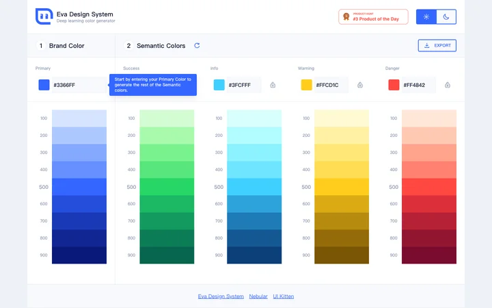Screen dimensions: 492x308
Task: Select the Info 600 shade
Action: pos(254,204)
